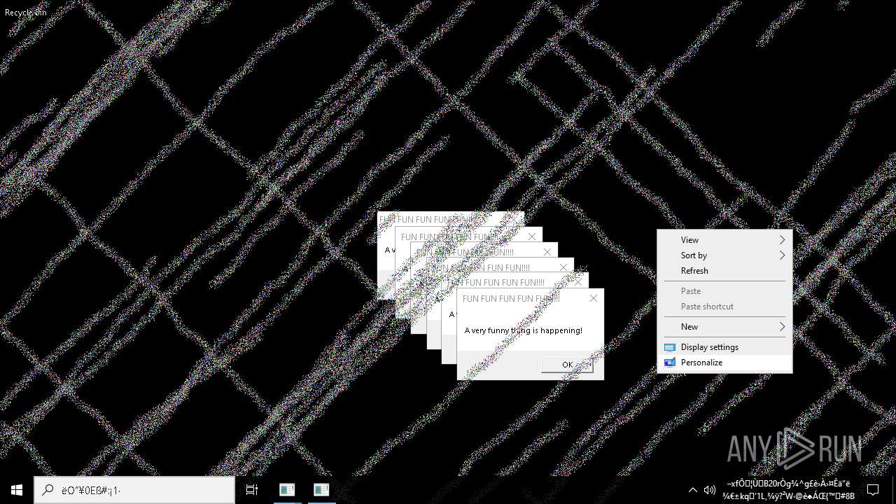Open the Action Center notifications icon
This screenshot has width=896, height=504.
[x=873, y=490]
